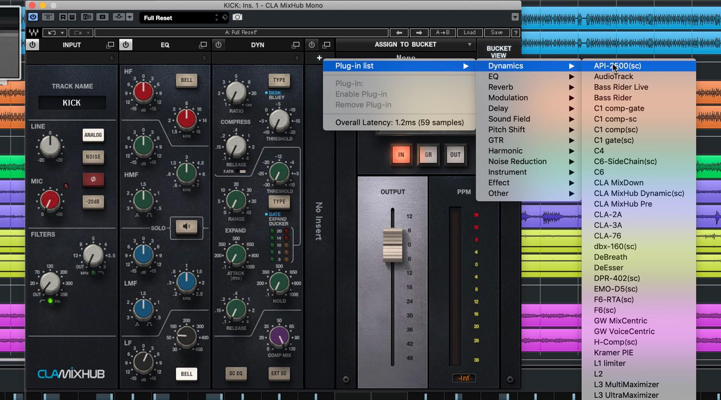Click the next preset right arrow
This screenshot has height=400, width=721.
point(419,33)
